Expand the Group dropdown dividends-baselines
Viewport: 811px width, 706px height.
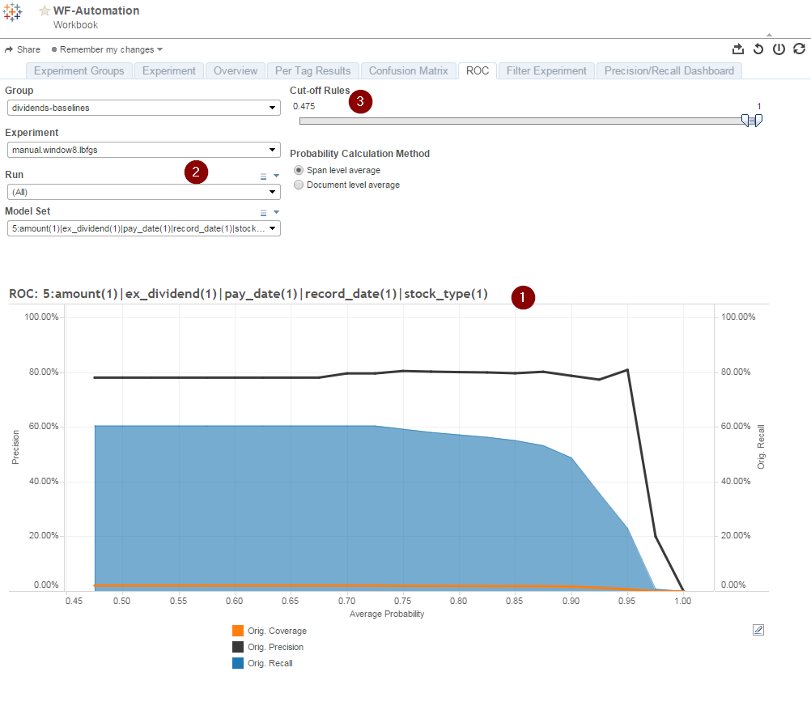click(144, 108)
